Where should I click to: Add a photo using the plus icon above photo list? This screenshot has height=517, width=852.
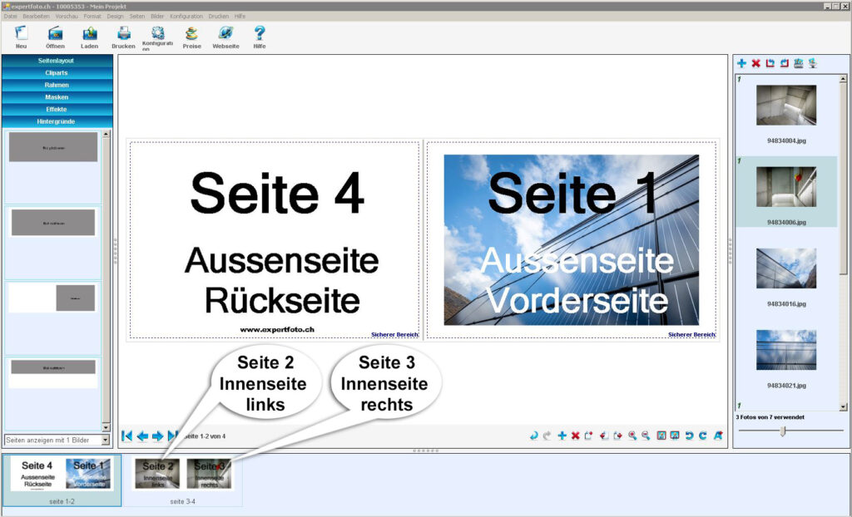[x=741, y=62]
